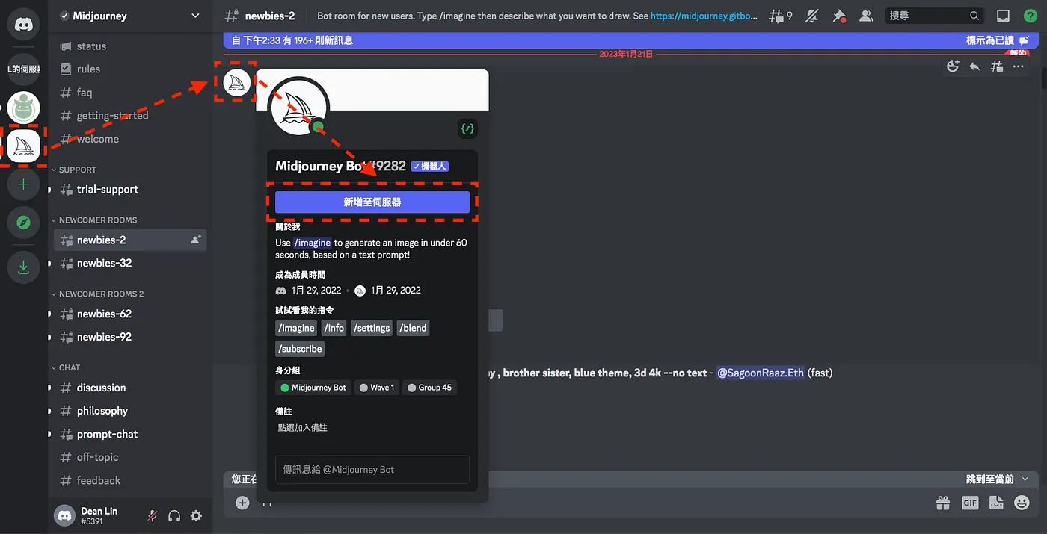Viewport: 1047px width, 534px height.
Task: Select the /info command chip
Action: (334, 328)
